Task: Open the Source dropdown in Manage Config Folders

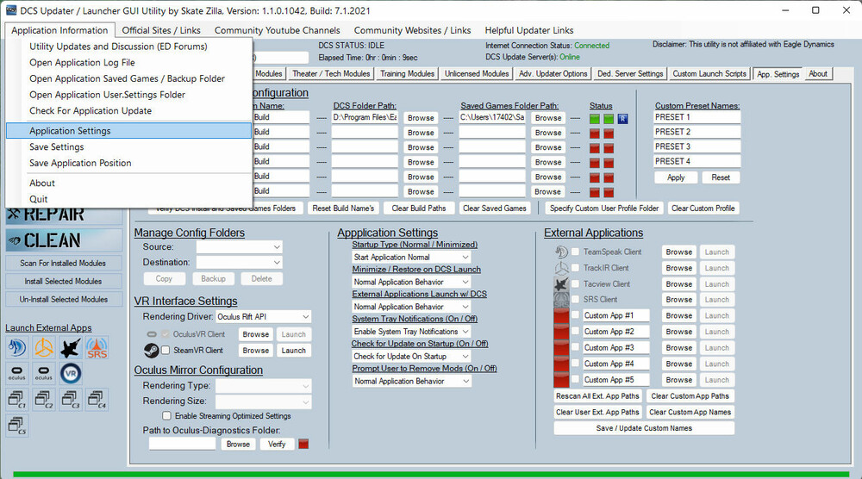Action: 240,247
